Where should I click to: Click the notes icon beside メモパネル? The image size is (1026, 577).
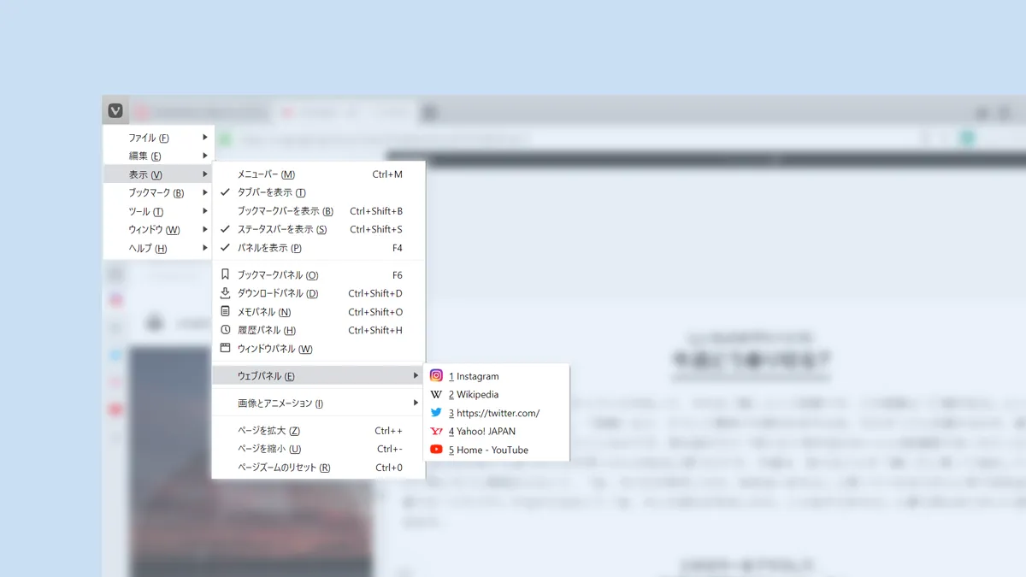click(225, 312)
